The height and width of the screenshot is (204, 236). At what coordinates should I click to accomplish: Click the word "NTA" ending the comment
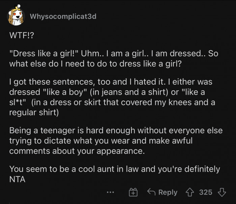pyautogui.click(x=18, y=179)
